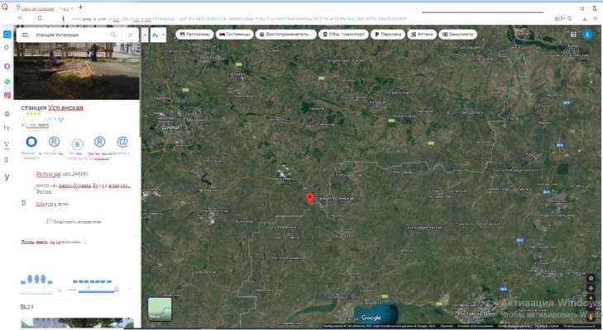The width and height of the screenshot is (603, 330).
Task: Clear the search with the X icon
Action: coord(130,35)
